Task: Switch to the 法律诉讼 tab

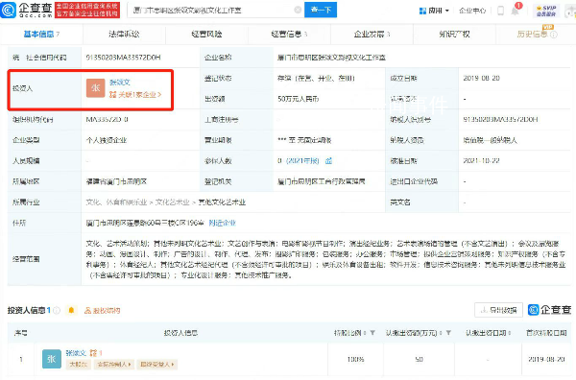Action: click(x=124, y=35)
